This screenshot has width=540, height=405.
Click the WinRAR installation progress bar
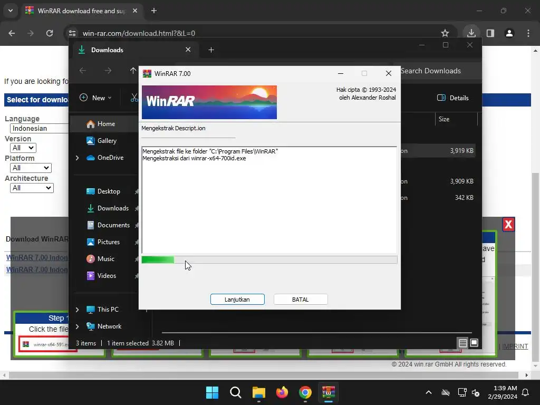tap(269, 259)
